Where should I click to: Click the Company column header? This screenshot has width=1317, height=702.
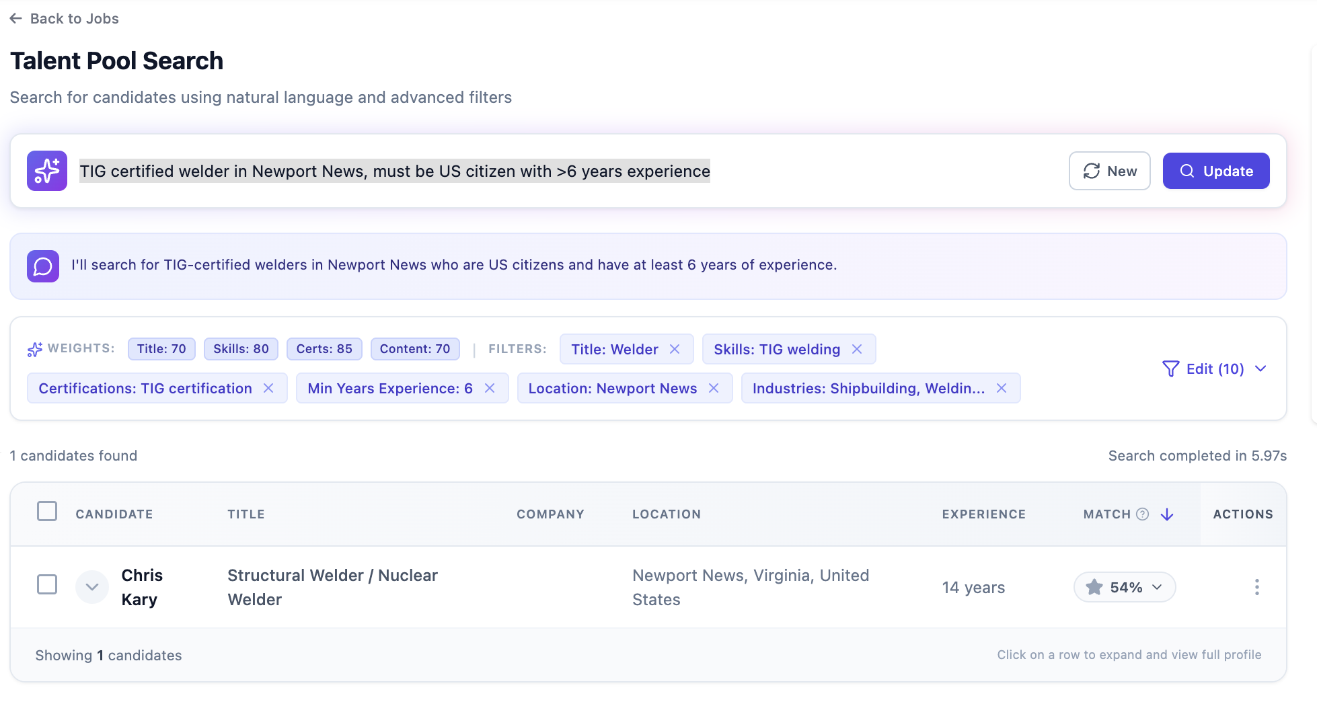(x=550, y=514)
